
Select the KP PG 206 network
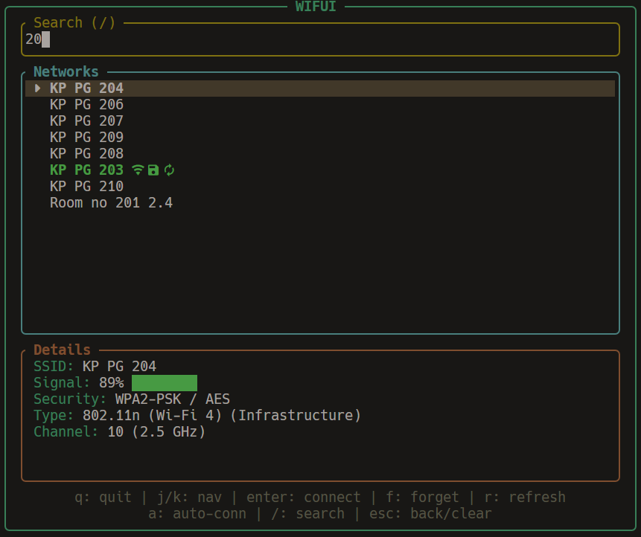[86, 105]
